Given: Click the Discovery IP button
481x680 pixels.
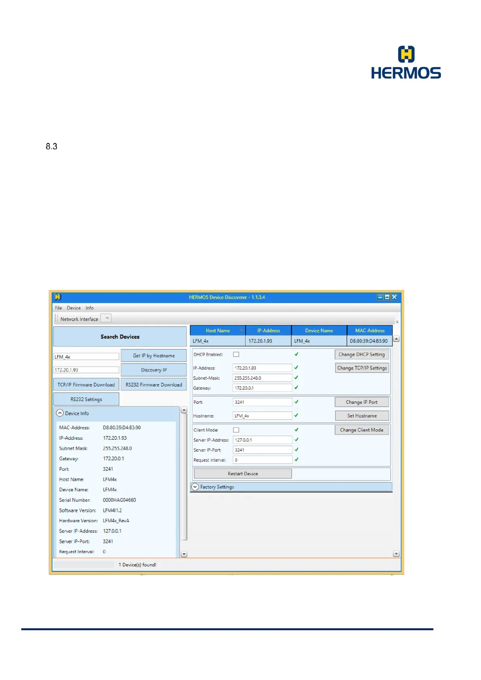Looking at the screenshot, I should [153, 370].
